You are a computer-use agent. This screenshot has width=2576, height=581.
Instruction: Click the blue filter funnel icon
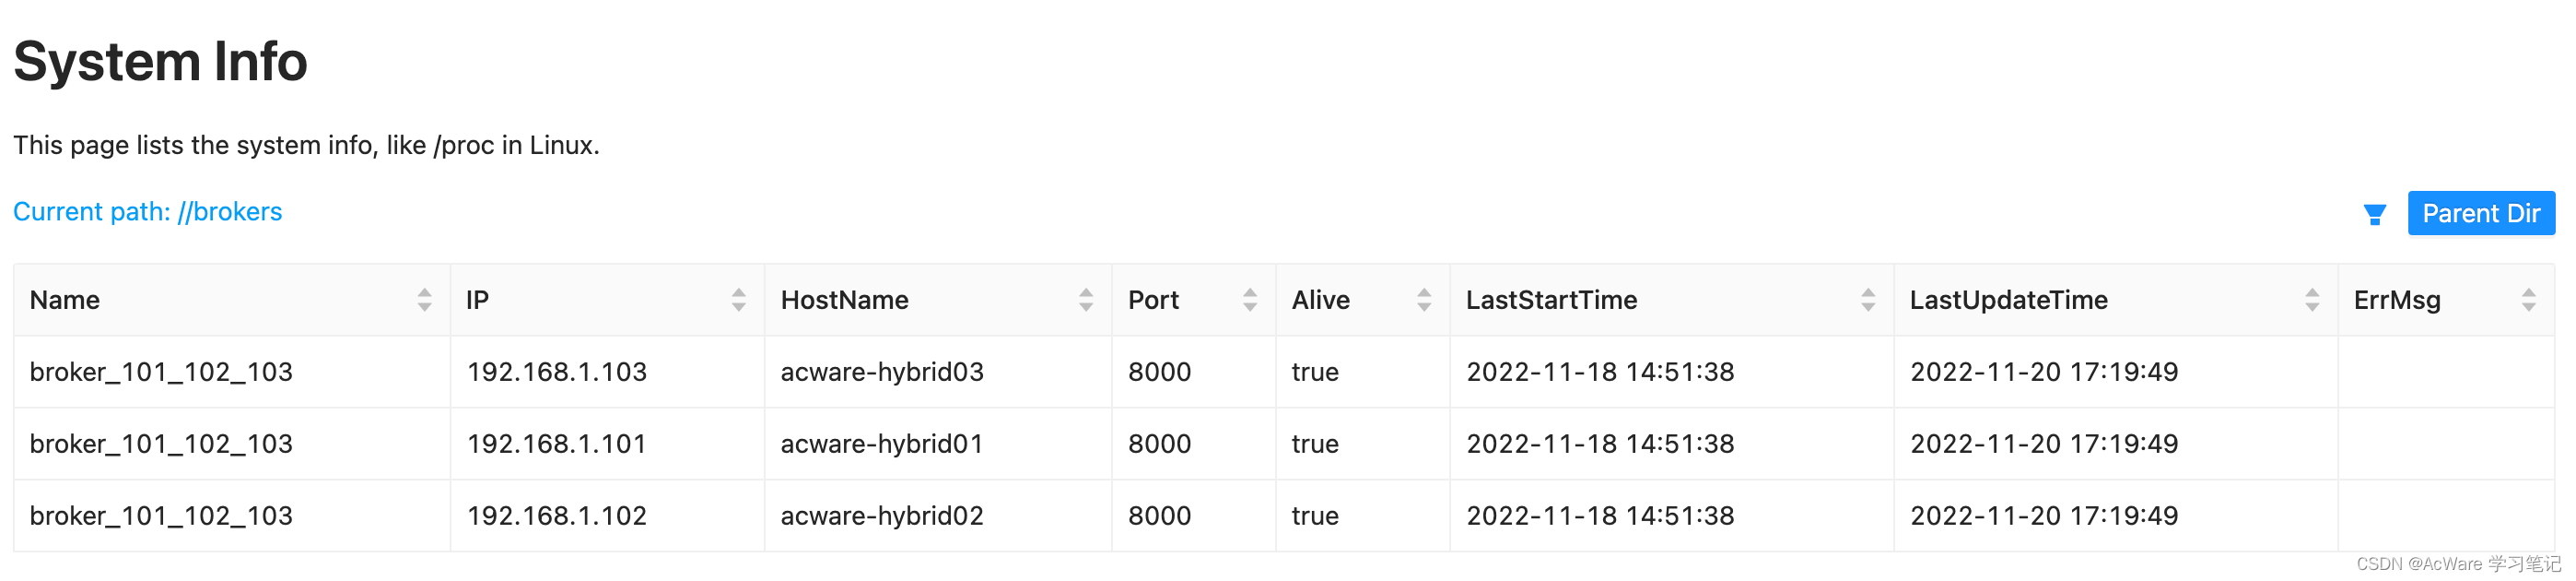(x=2374, y=214)
